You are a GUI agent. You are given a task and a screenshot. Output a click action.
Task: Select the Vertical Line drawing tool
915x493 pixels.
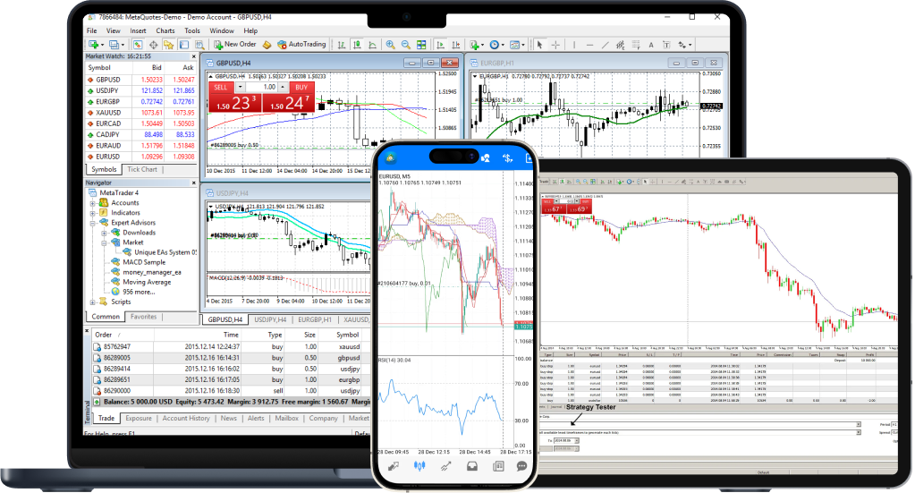(574, 45)
